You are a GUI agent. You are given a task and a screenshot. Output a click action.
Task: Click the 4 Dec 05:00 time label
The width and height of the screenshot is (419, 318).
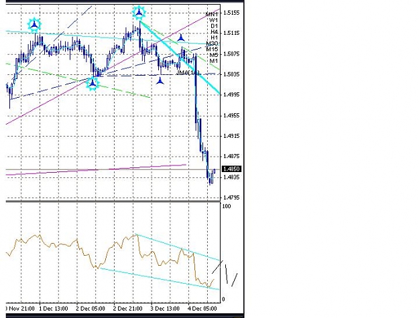pos(202,309)
